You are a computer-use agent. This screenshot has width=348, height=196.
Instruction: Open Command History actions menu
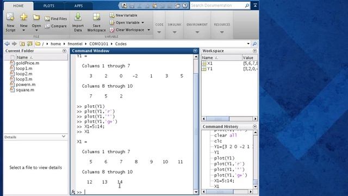coord(255,126)
